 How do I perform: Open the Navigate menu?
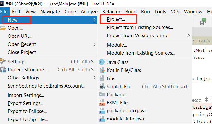tap(50, 12)
